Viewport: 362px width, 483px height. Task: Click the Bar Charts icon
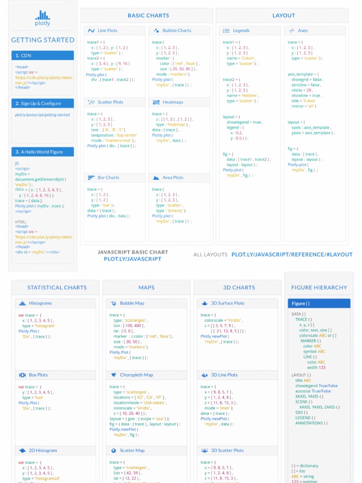pyautogui.click(x=91, y=177)
